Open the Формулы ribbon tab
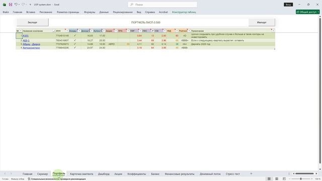The image size is (322, 181). [x=90, y=12]
